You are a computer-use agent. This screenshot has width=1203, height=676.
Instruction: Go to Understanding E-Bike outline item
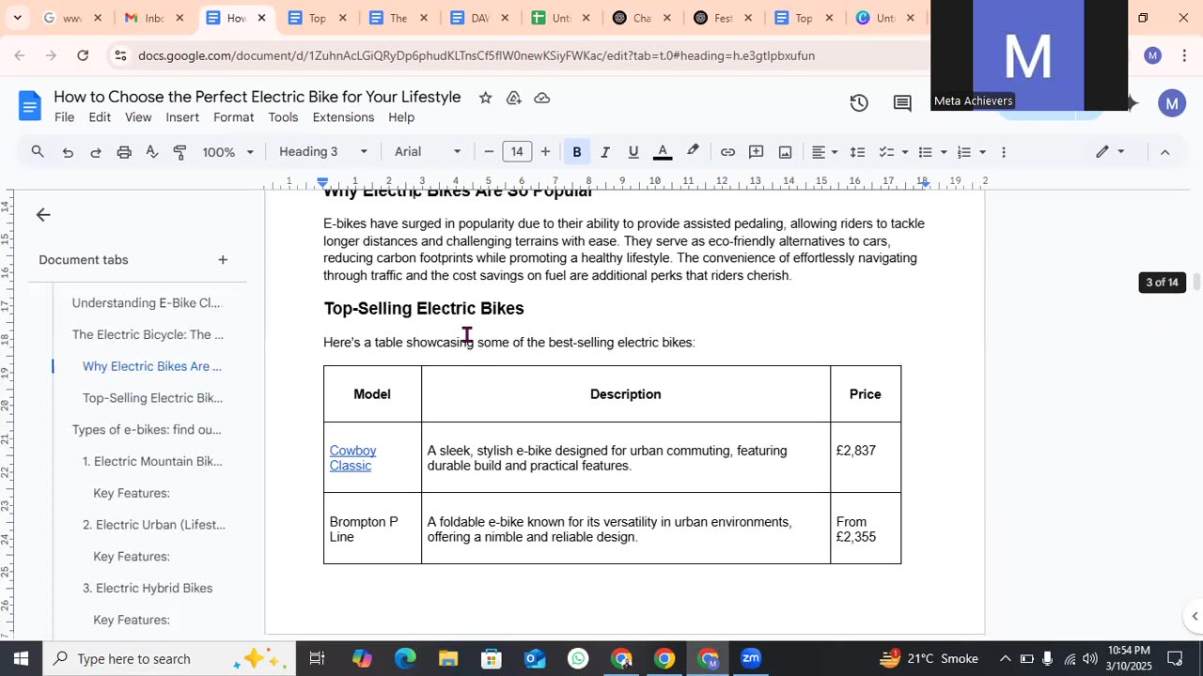point(147,303)
